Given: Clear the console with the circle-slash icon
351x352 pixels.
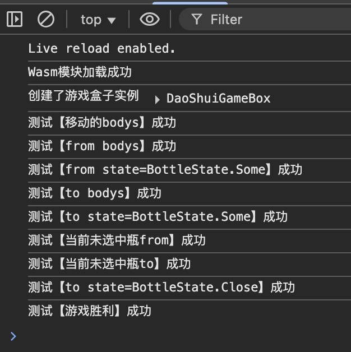Looking at the screenshot, I should [45, 20].
